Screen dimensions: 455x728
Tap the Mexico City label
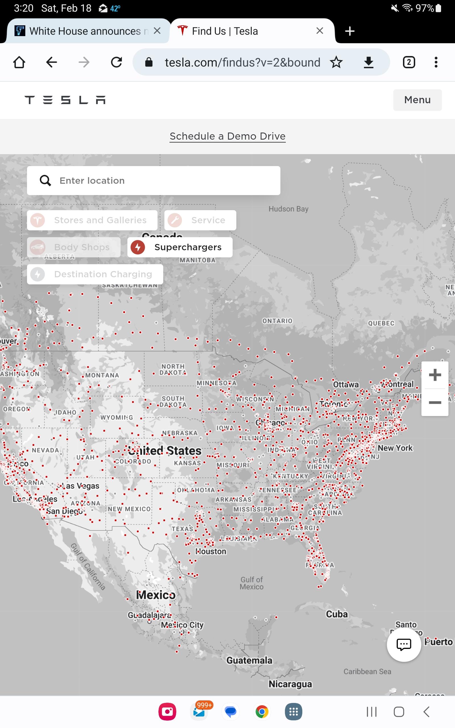[x=182, y=625]
